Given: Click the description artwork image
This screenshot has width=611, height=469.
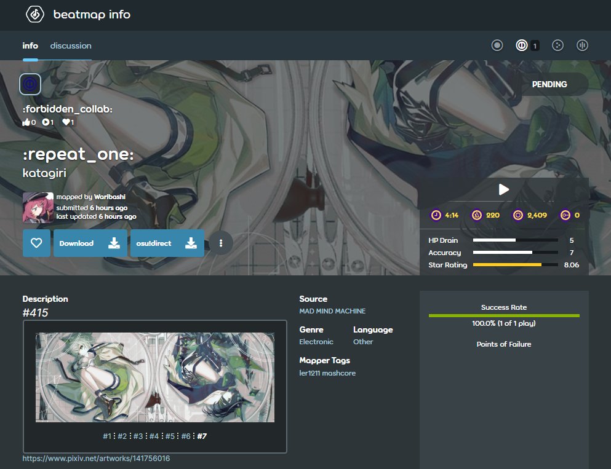Looking at the screenshot, I should point(155,377).
